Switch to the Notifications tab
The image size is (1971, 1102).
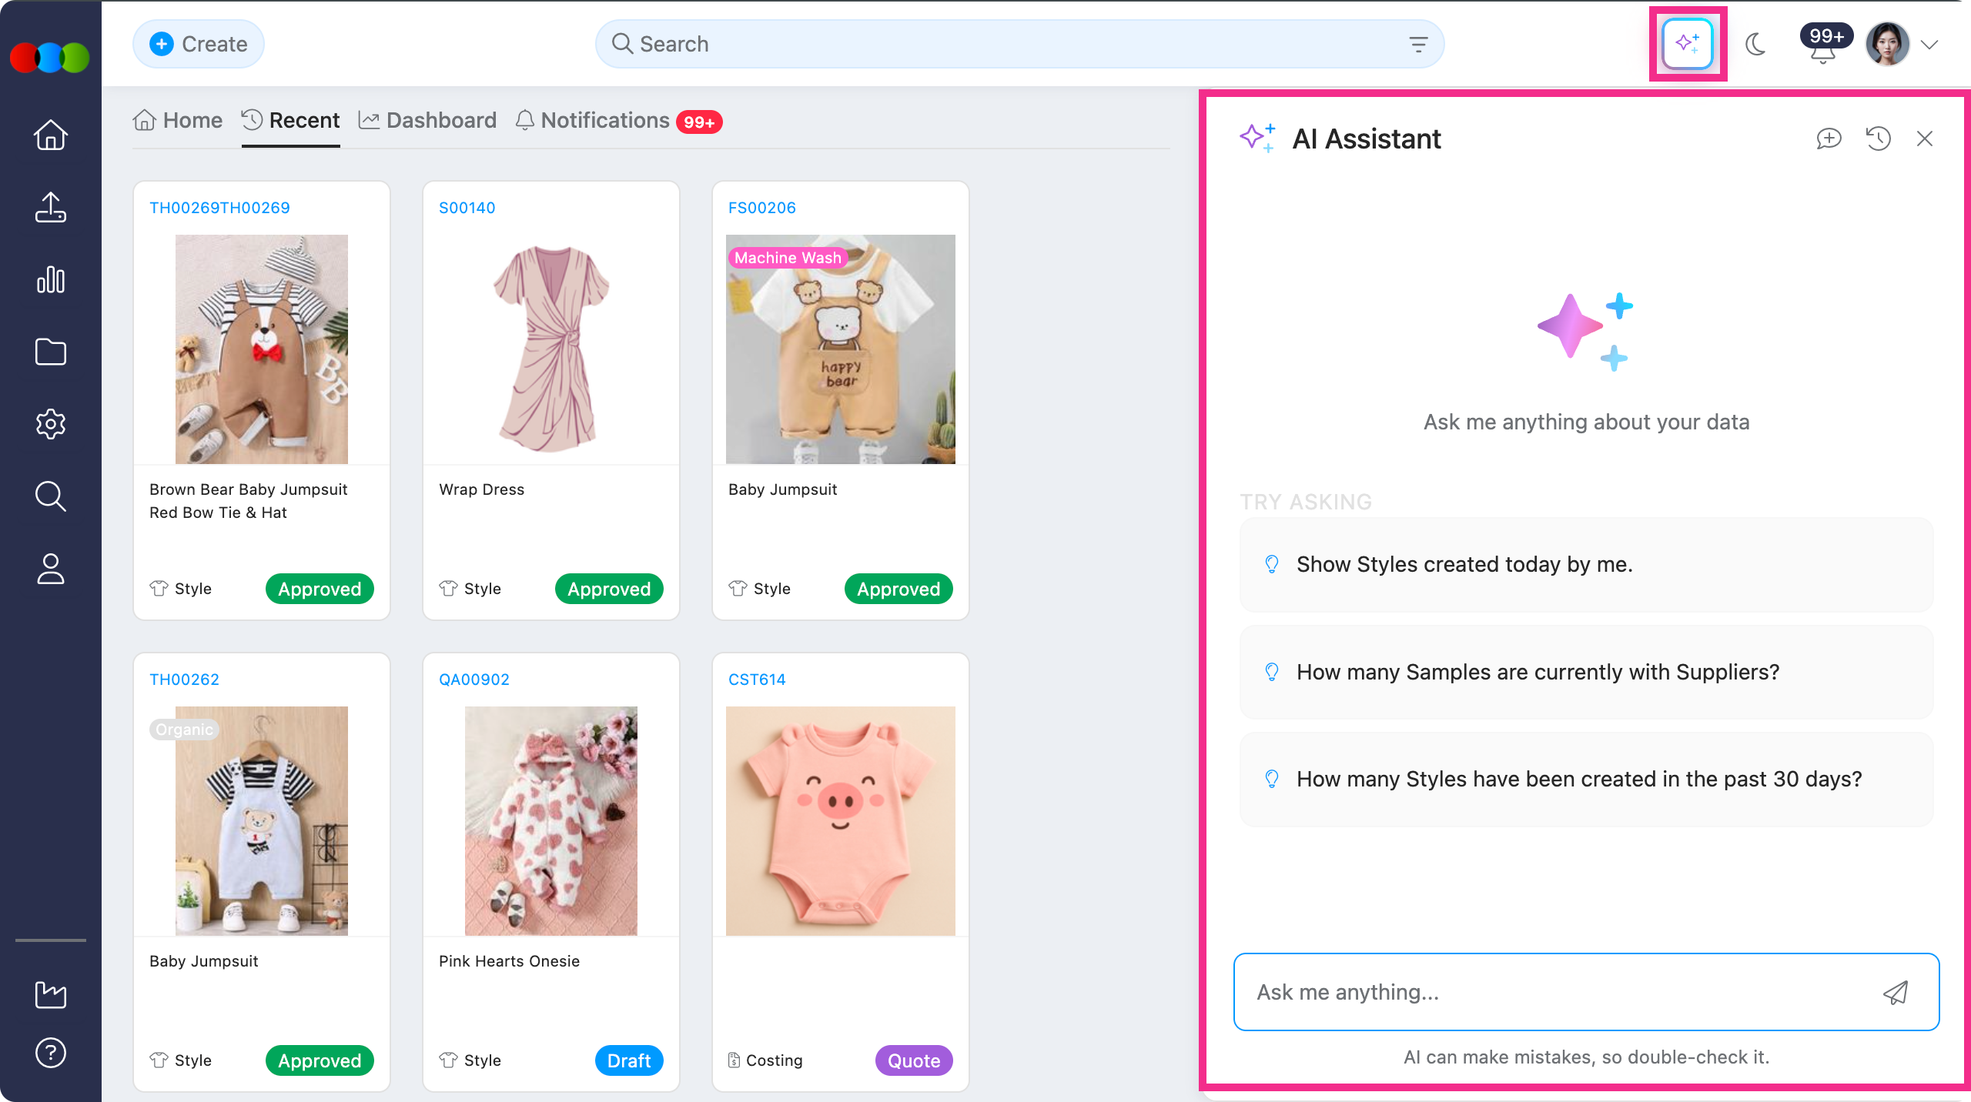pyautogui.click(x=605, y=121)
